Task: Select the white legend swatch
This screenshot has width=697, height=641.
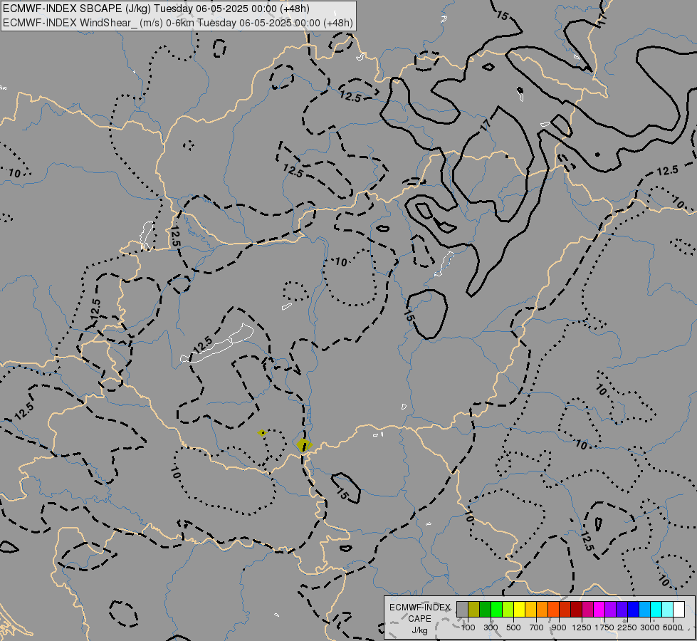Action: pyautogui.click(x=679, y=610)
